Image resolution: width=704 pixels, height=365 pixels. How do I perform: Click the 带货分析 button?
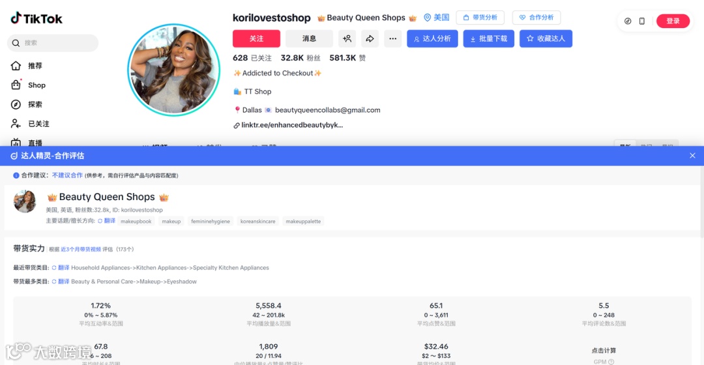(480, 18)
